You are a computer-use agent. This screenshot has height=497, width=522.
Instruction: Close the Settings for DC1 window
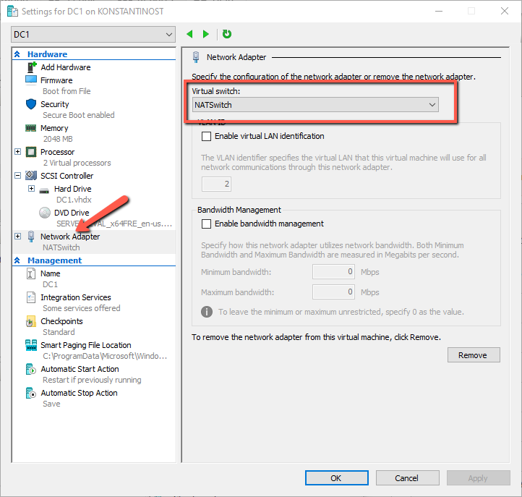pos(505,11)
